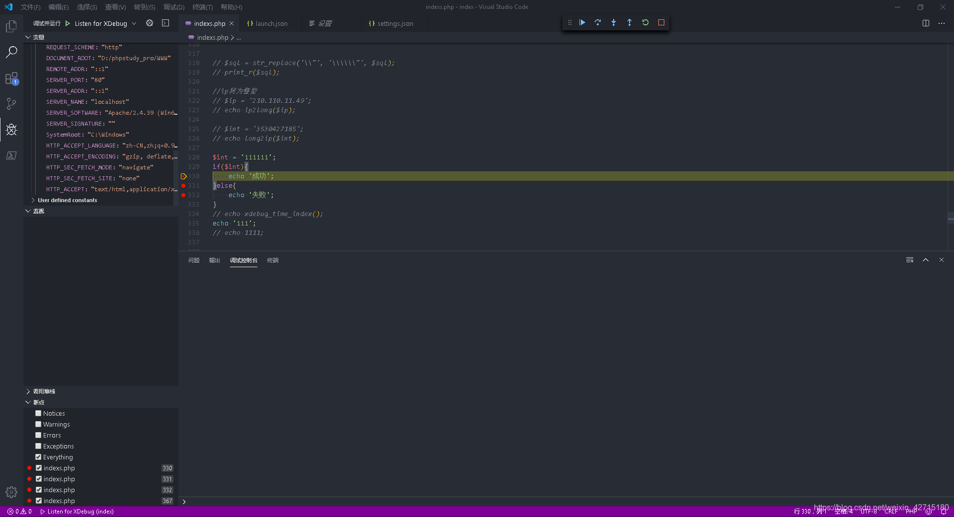Open the Listen for XDebug configuration dropdown
Image resolution: width=954 pixels, height=517 pixels.
135,23
